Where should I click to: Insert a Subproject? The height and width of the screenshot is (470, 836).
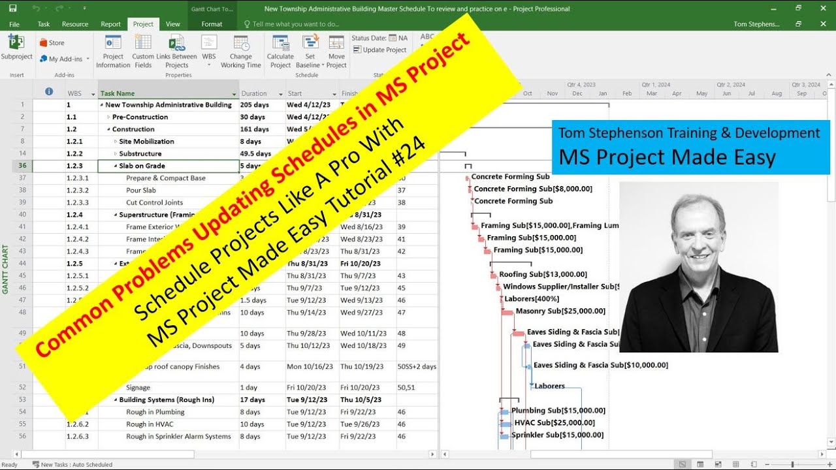[16, 48]
